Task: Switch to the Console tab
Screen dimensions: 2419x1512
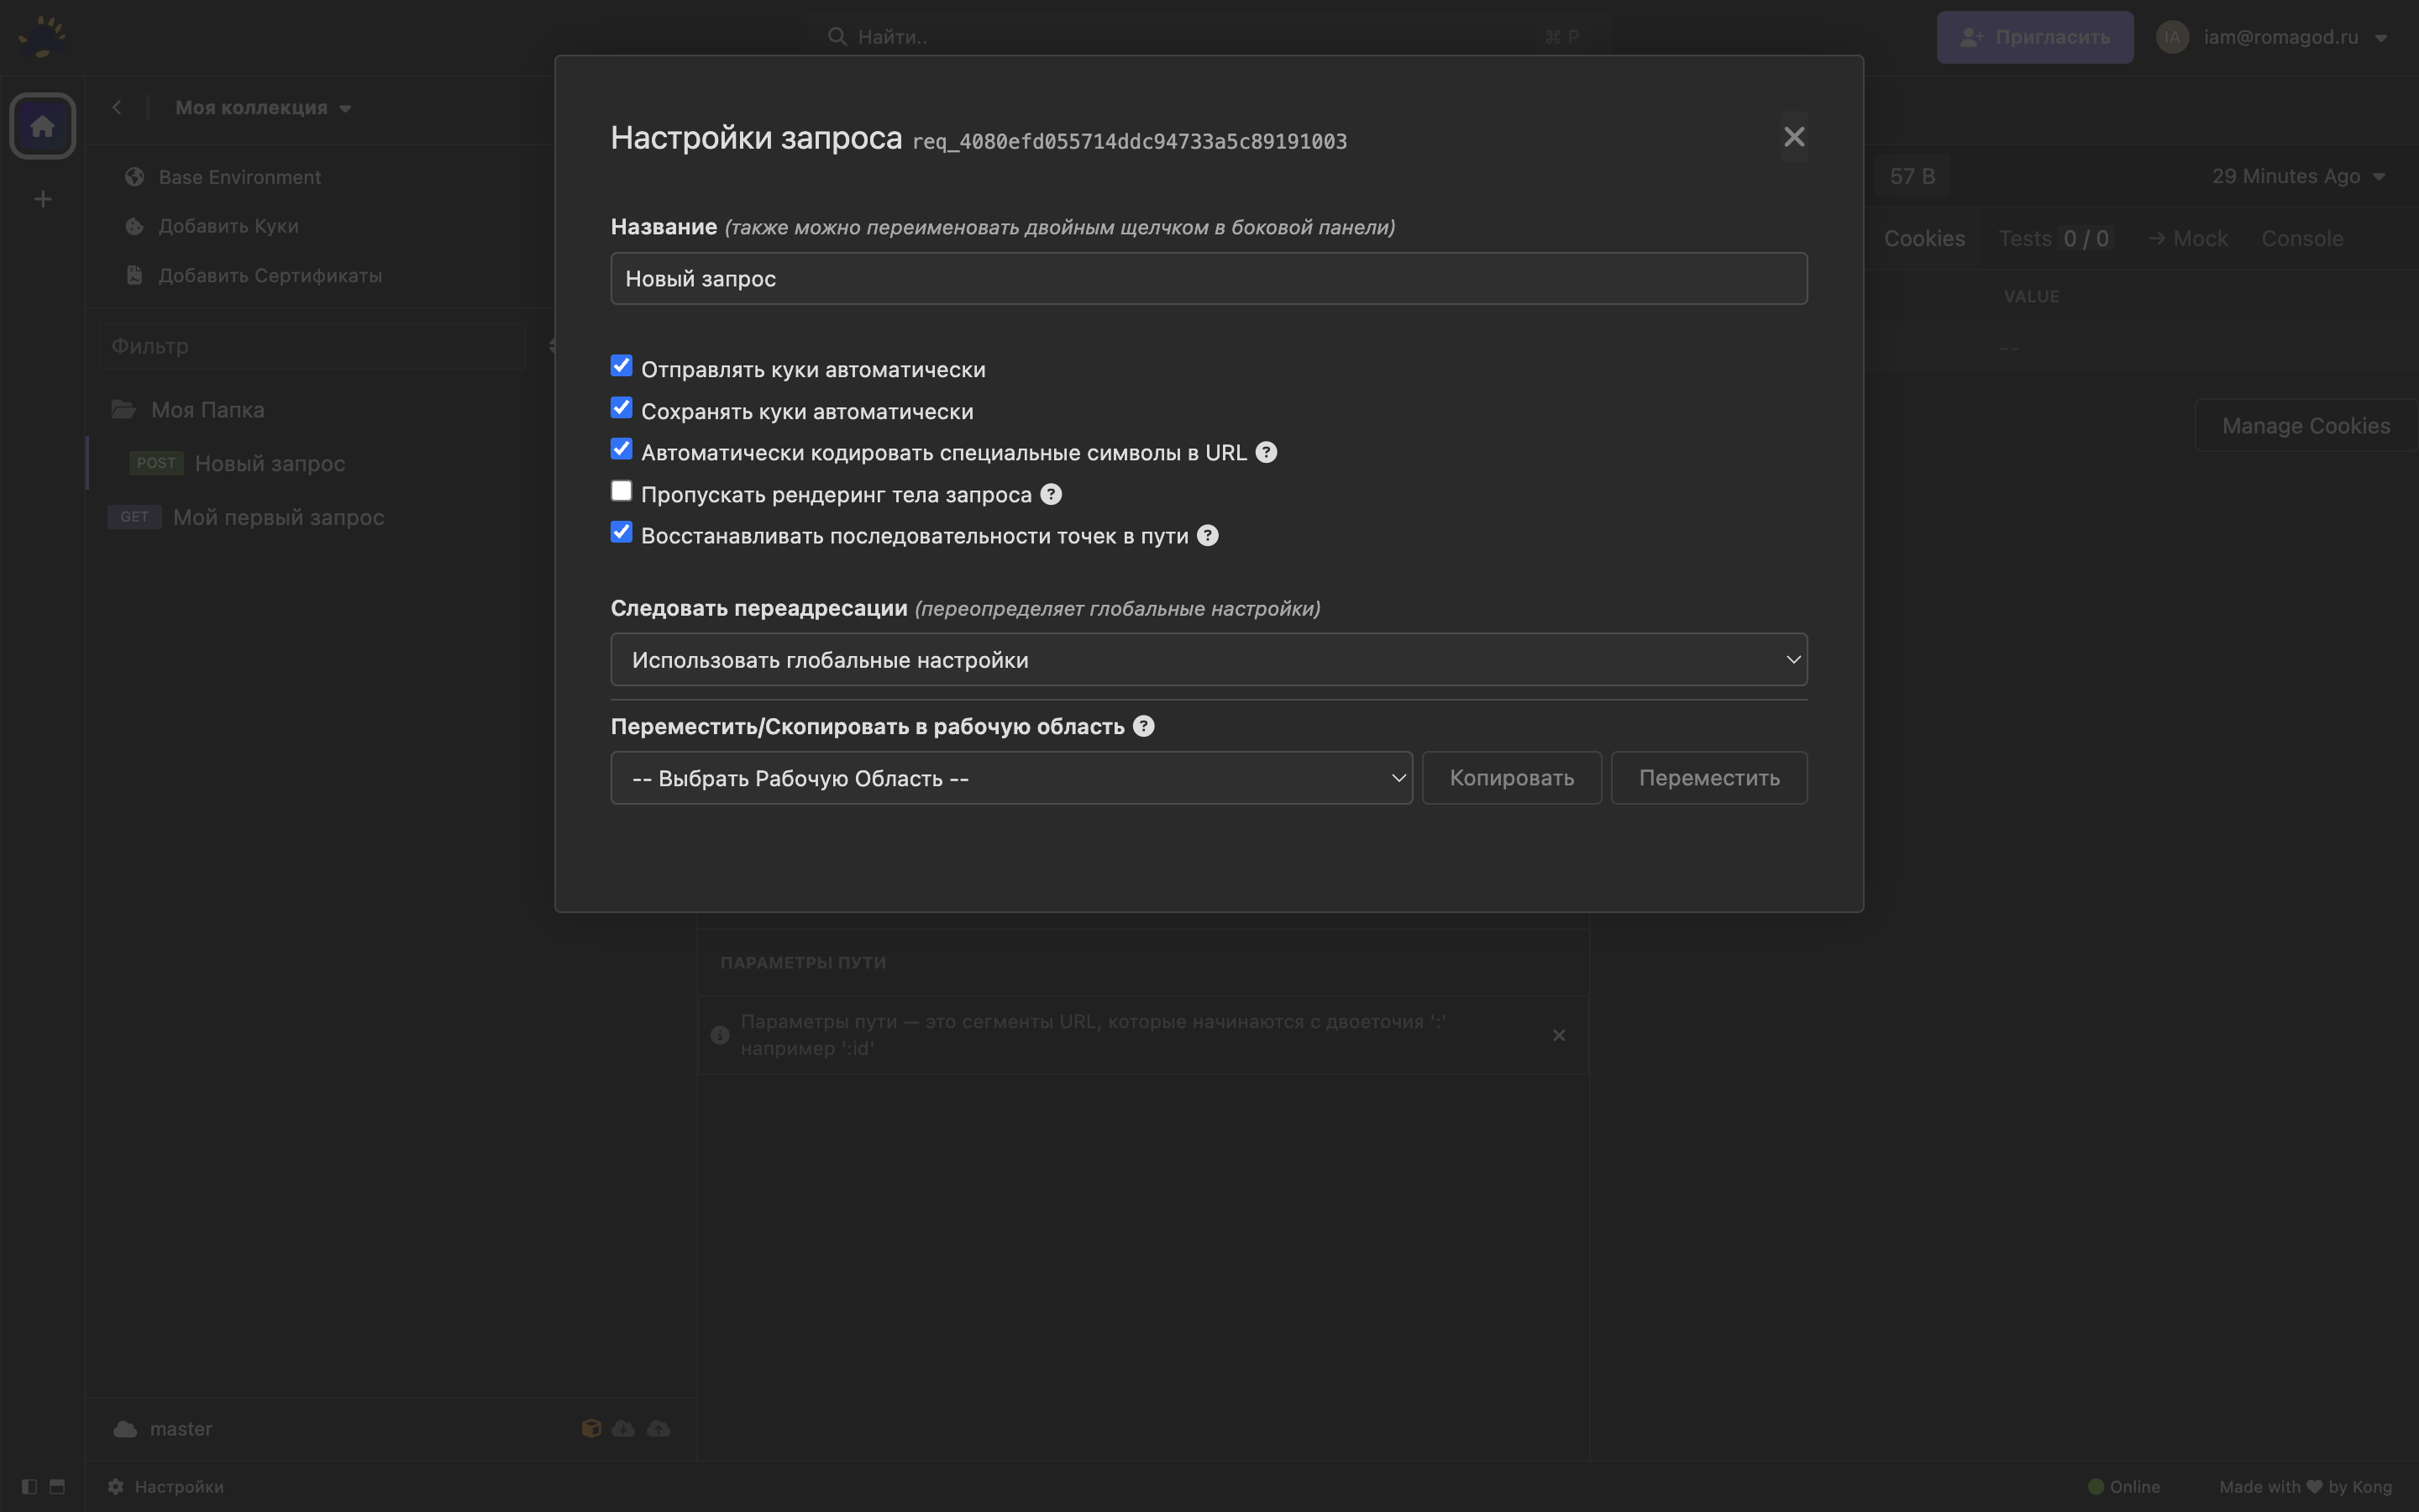Action: coord(2301,238)
